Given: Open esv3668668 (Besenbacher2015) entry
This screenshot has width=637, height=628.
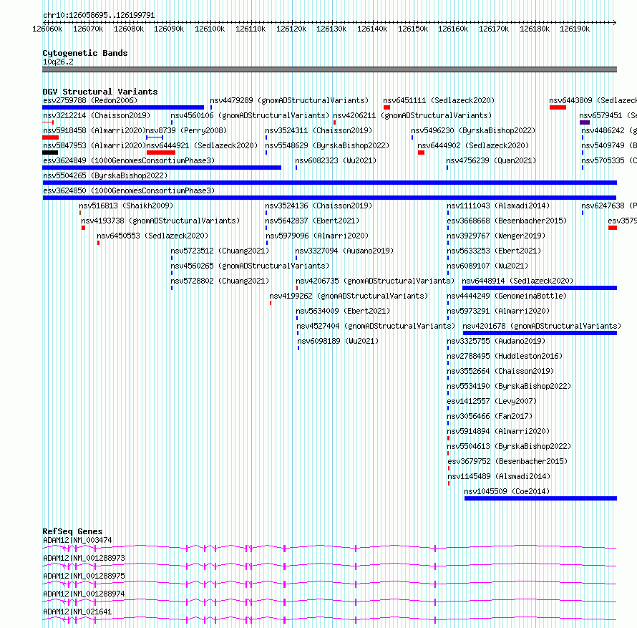Looking at the screenshot, I should point(507,221).
